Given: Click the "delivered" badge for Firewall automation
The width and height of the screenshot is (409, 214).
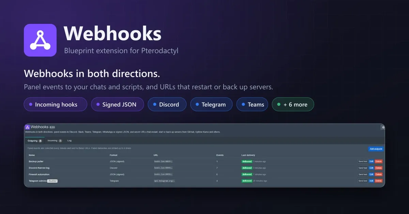Looking at the screenshot, I should [x=247, y=174].
